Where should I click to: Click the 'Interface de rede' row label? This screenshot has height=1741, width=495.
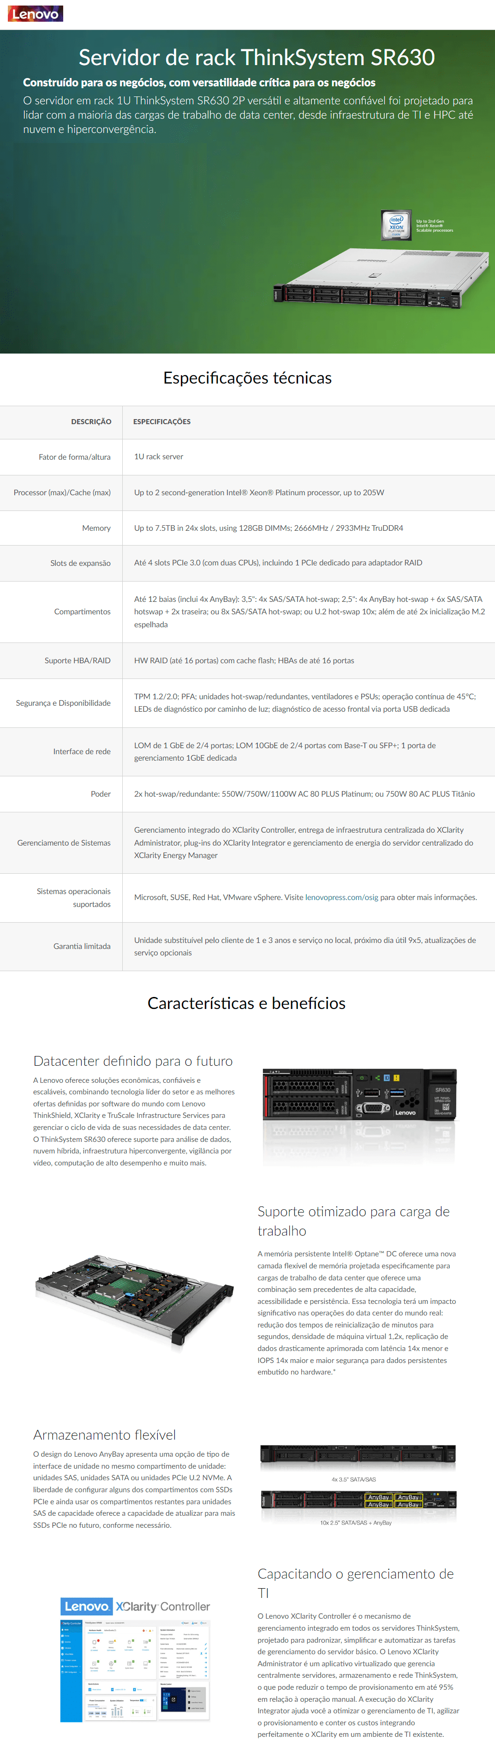tap(82, 751)
